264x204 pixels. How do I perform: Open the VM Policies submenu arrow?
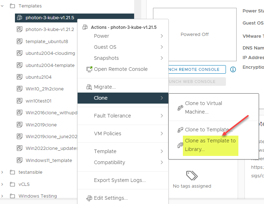pyautogui.click(x=162, y=134)
